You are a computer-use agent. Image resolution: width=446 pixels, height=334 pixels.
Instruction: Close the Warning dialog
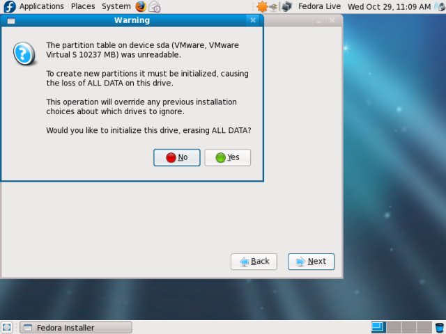253,20
